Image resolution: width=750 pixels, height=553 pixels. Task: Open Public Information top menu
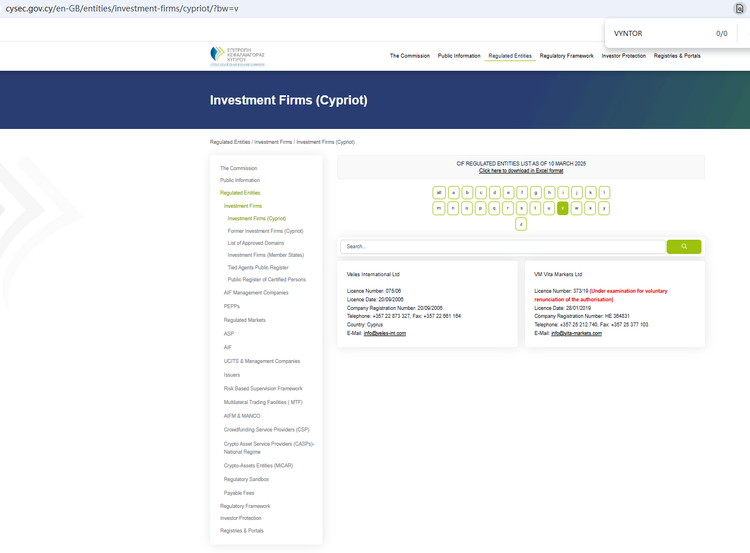pyautogui.click(x=459, y=56)
